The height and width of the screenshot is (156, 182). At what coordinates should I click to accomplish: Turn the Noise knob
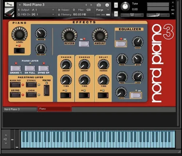41,33
